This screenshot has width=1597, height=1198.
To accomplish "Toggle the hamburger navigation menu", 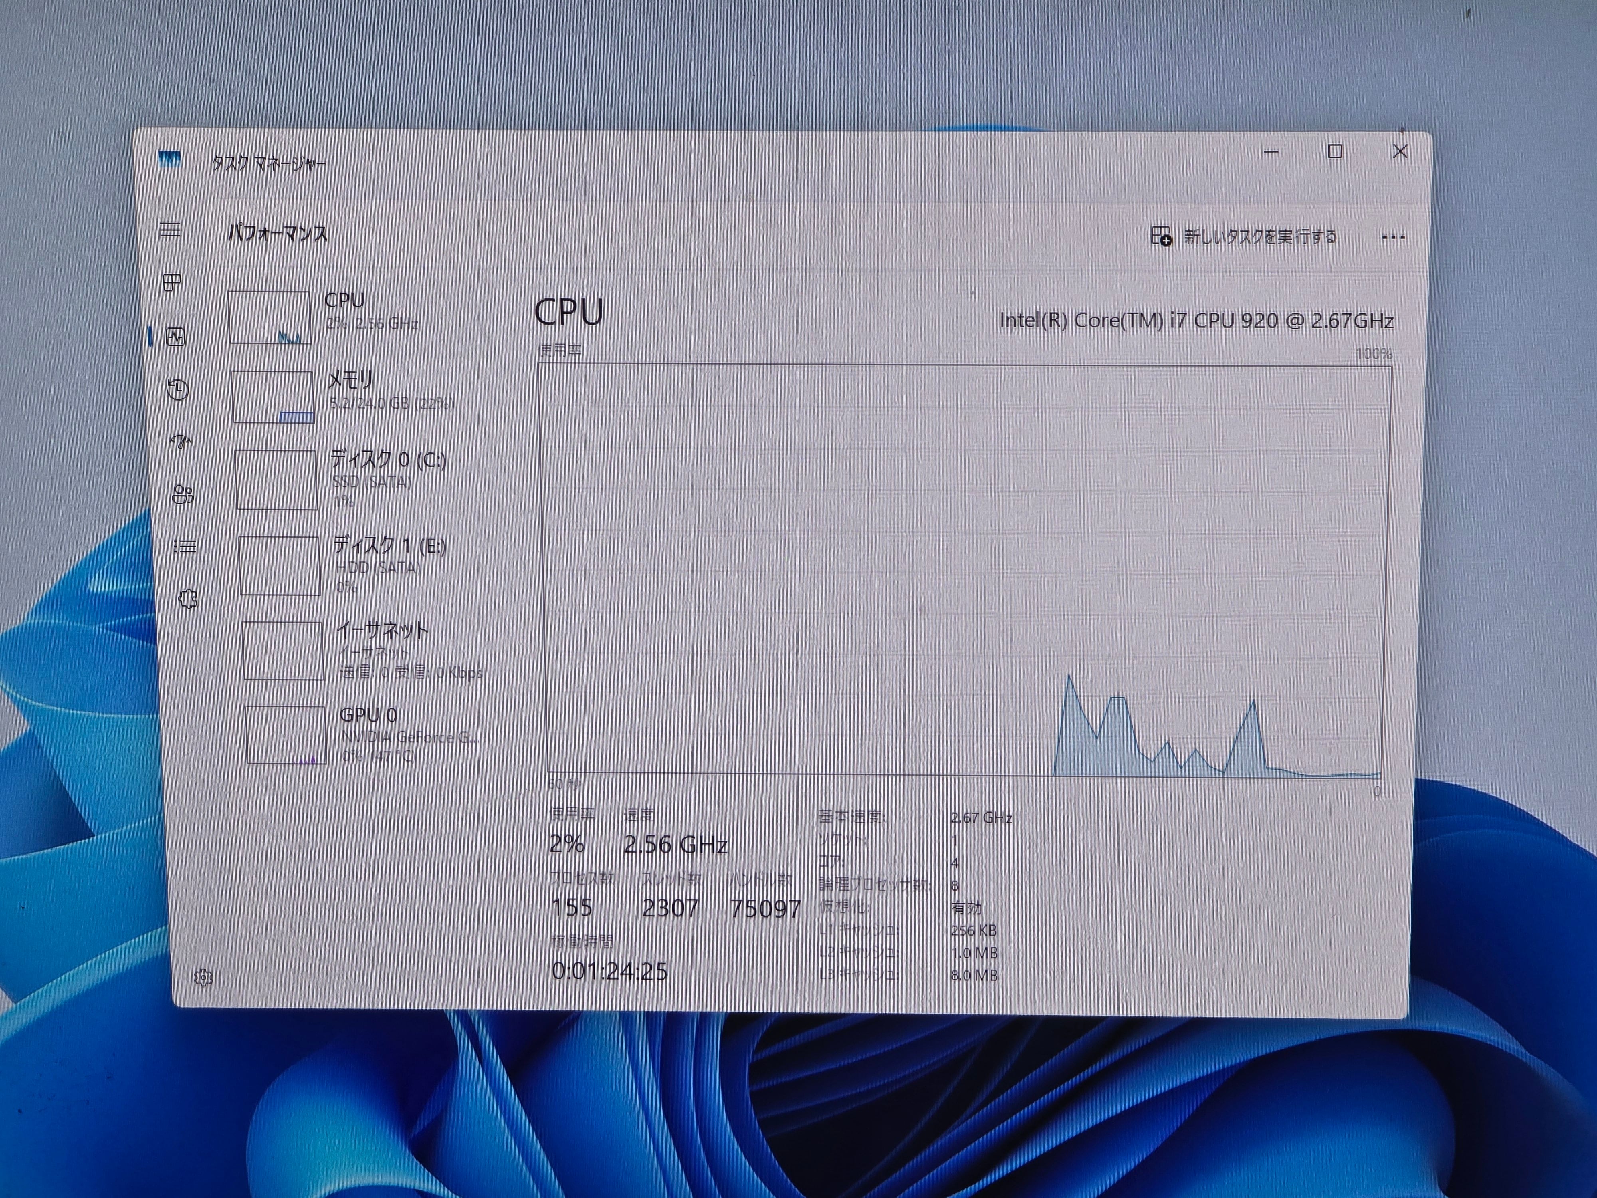I will point(170,230).
